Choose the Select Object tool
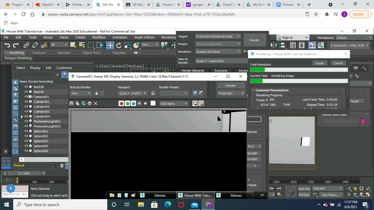The height and width of the screenshot is (210, 374). click(x=73, y=45)
